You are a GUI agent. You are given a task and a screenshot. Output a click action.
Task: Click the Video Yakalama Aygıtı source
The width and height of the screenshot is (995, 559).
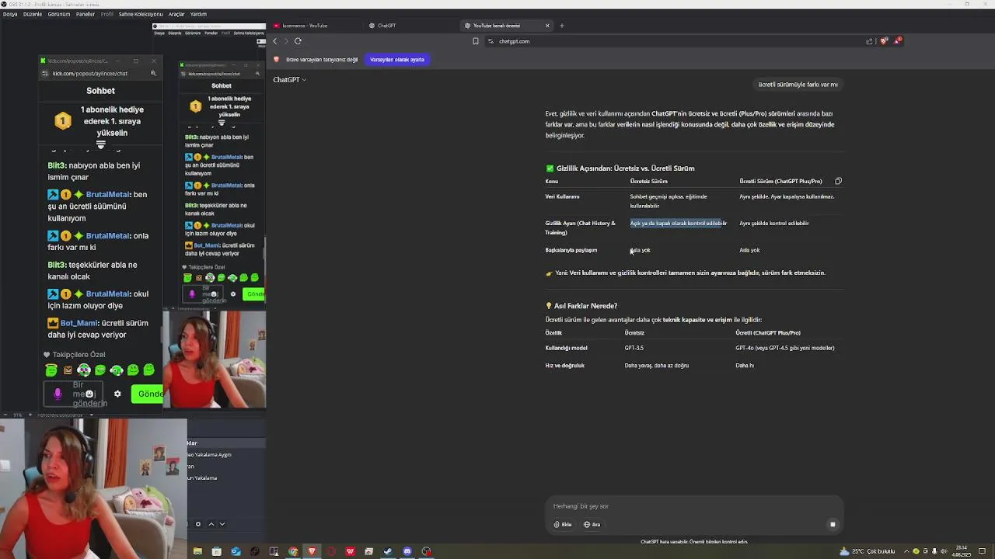[210, 454]
